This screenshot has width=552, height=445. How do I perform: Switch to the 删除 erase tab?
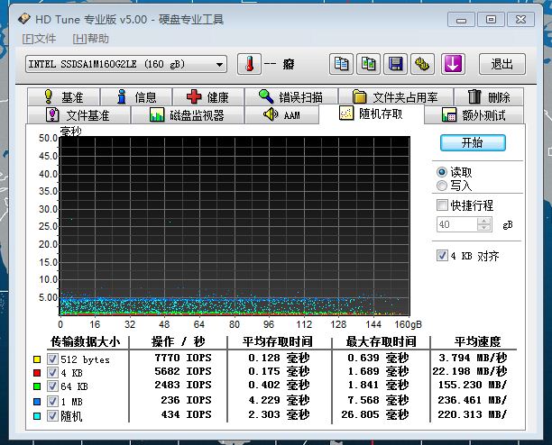click(x=489, y=96)
